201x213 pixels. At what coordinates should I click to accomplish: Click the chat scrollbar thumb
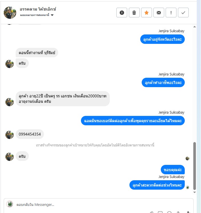(195, 166)
